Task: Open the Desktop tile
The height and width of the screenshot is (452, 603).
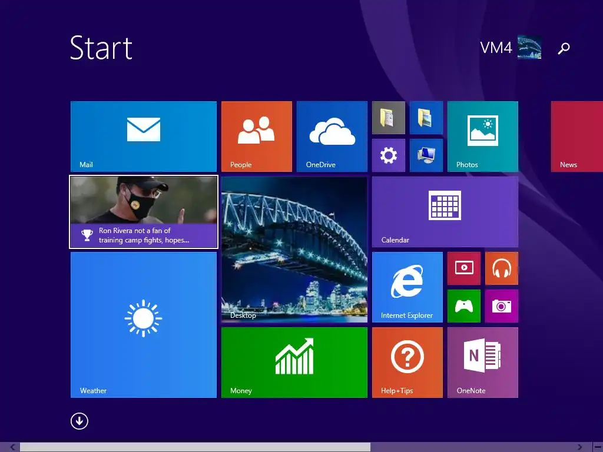Action: tap(294, 250)
